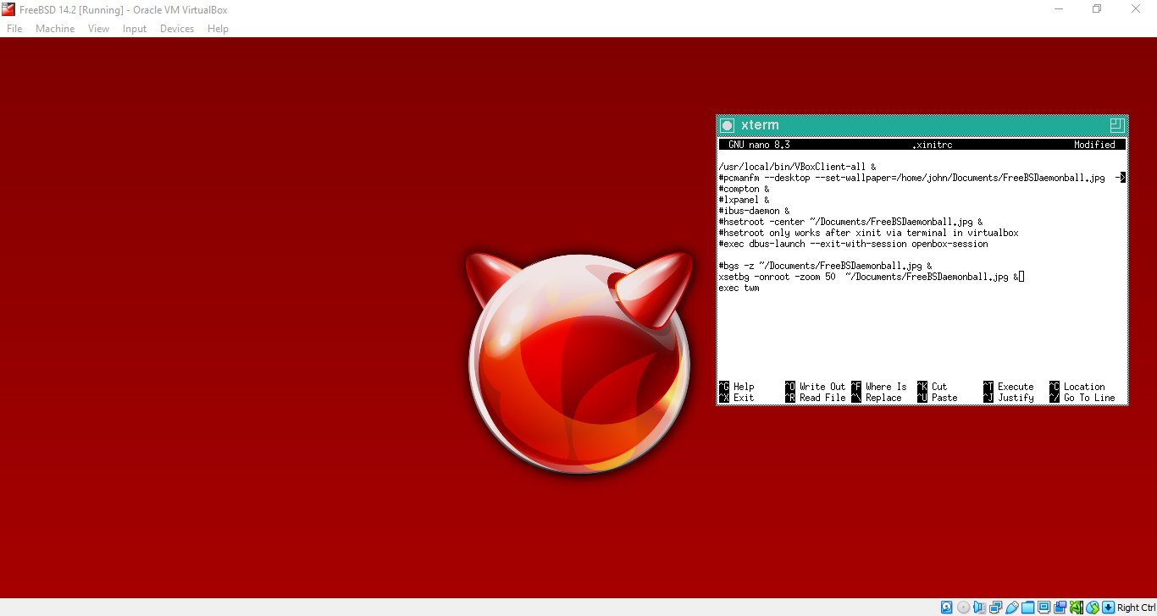Screen dimensions: 1157x616
Task: Open the USB devices status icon
Action: click(x=1012, y=608)
